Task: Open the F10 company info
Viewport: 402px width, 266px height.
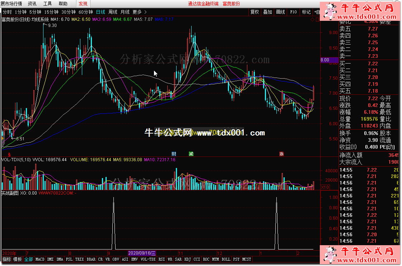Action: pos(293,12)
